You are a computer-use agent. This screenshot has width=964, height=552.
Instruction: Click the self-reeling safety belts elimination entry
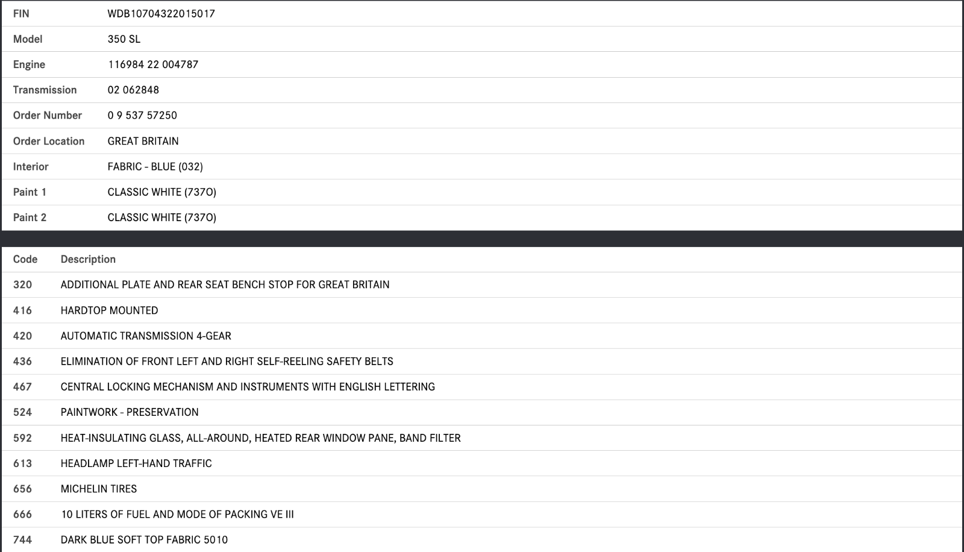227,362
